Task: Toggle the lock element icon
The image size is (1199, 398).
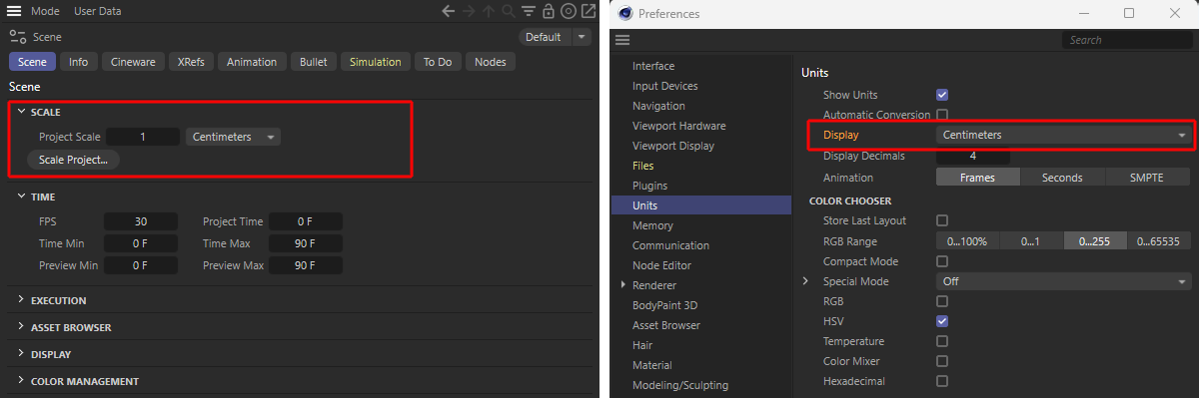Action: tap(550, 12)
